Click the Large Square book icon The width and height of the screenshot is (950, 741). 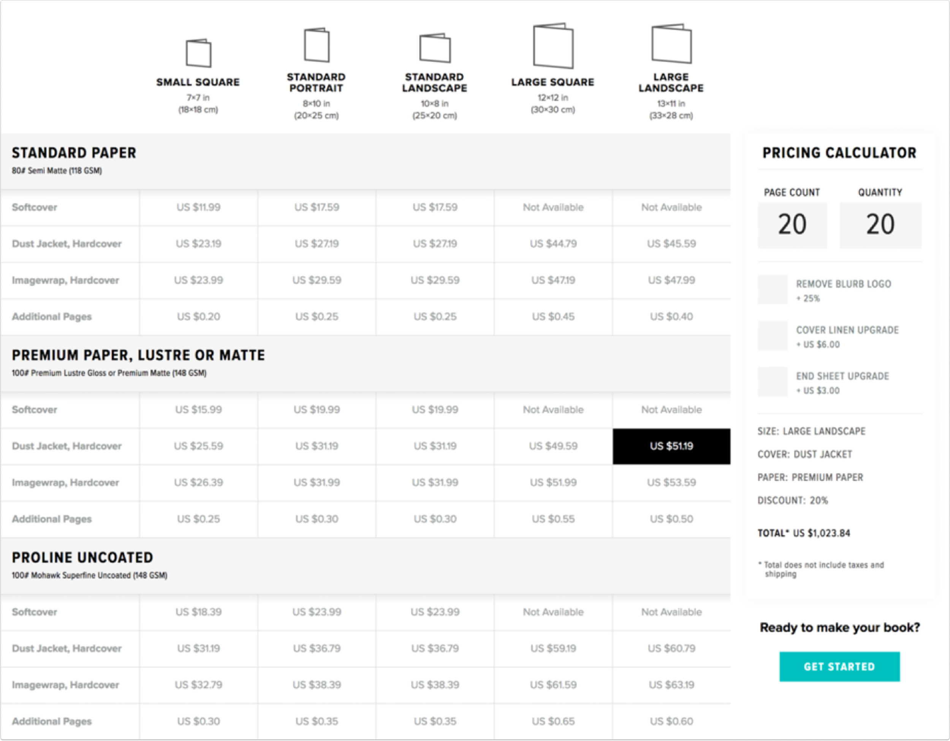tap(553, 46)
